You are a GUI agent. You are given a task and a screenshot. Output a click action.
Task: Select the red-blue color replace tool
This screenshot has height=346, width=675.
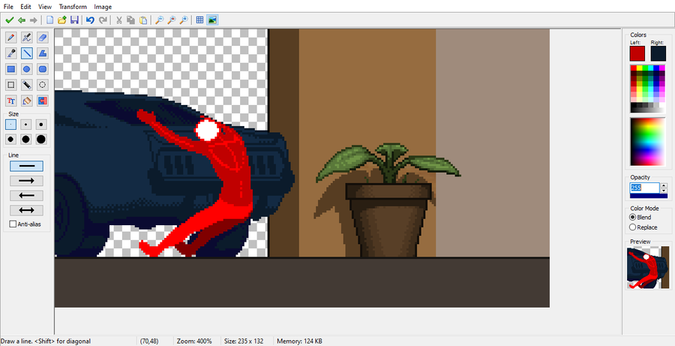click(x=42, y=101)
